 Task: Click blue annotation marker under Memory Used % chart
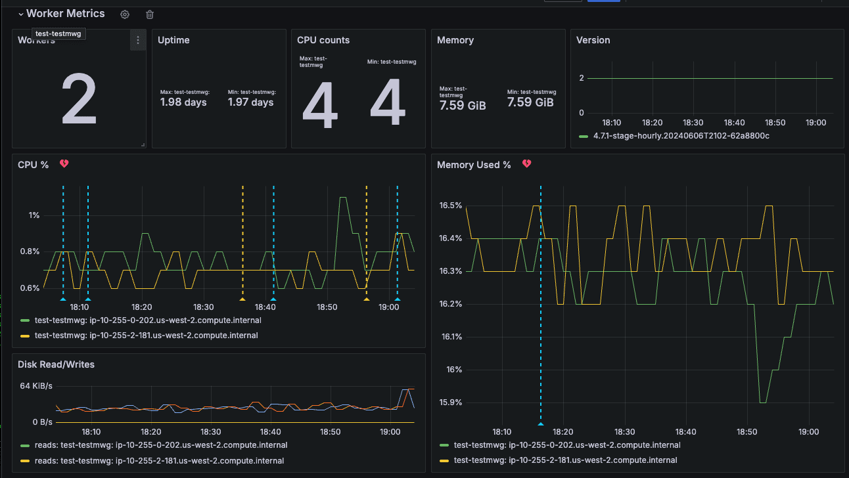point(541,424)
